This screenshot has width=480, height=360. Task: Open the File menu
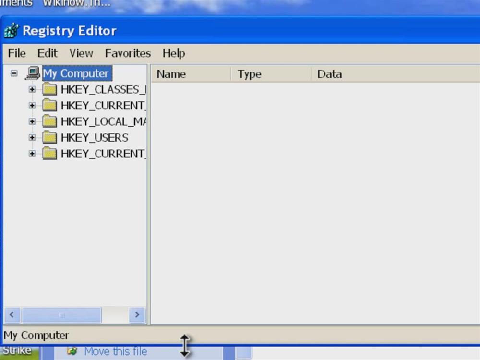coord(17,53)
